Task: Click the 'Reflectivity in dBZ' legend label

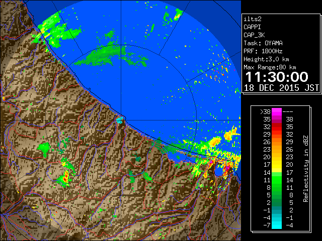Action: pos(306,169)
